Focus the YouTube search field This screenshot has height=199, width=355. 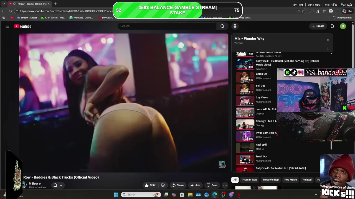pyautogui.click(x=167, y=26)
